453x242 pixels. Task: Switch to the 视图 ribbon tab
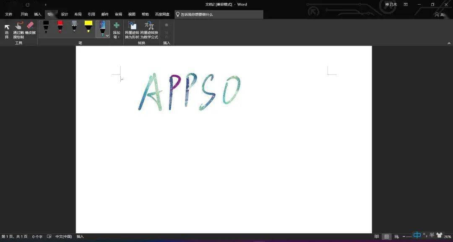132,14
